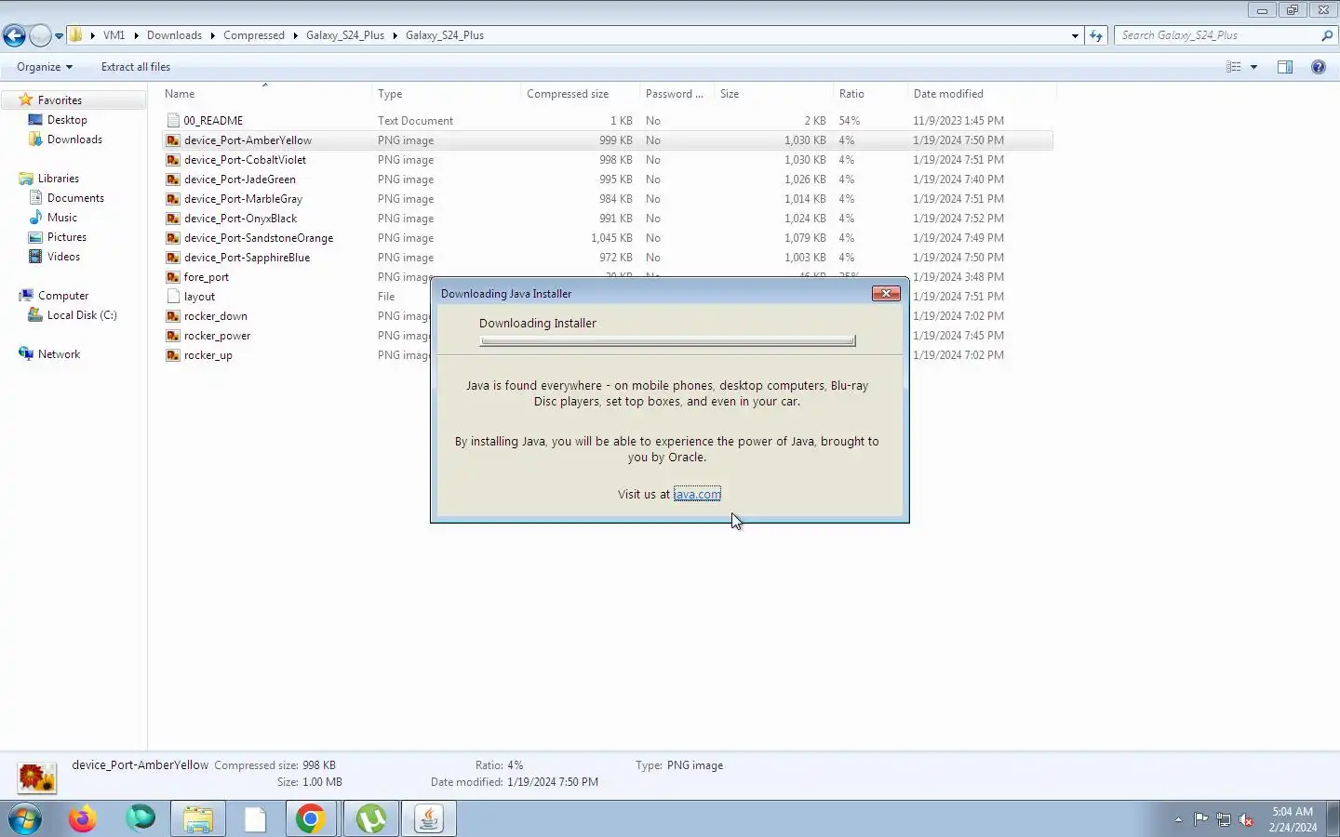The width and height of the screenshot is (1340, 837).
Task: Click the Java download progress bar
Action: click(667, 341)
